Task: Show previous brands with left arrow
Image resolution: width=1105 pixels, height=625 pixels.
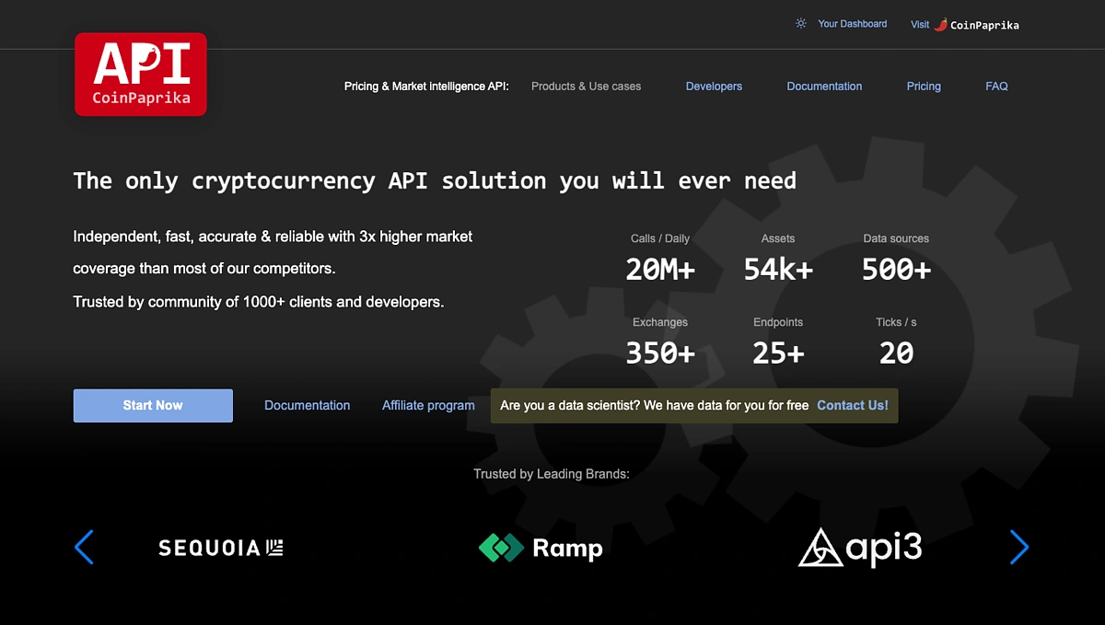Action: [84, 547]
